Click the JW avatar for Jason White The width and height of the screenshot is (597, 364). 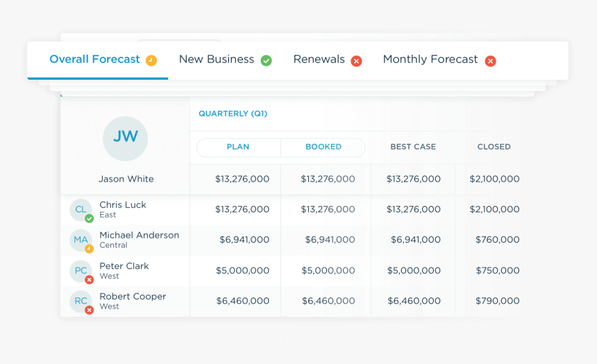tap(125, 139)
